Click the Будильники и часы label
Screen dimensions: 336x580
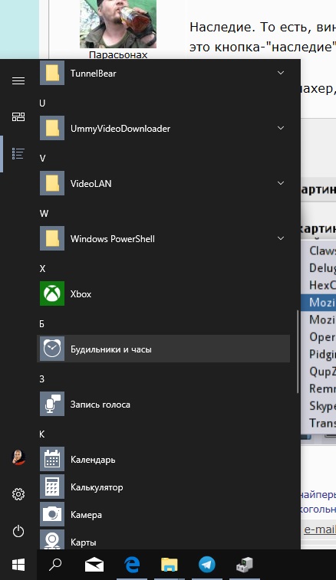click(x=110, y=349)
